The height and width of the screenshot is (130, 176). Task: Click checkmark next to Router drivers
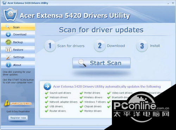(47, 111)
